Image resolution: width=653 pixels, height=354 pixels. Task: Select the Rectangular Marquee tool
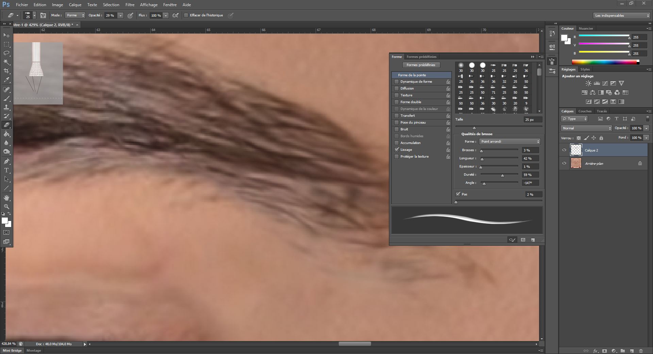(6, 44)
